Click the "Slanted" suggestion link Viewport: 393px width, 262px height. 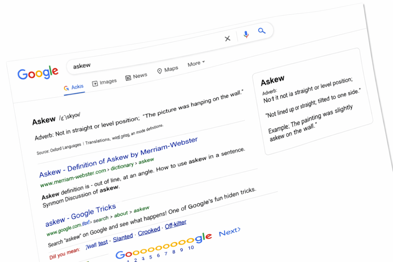[x=123, y=237]
